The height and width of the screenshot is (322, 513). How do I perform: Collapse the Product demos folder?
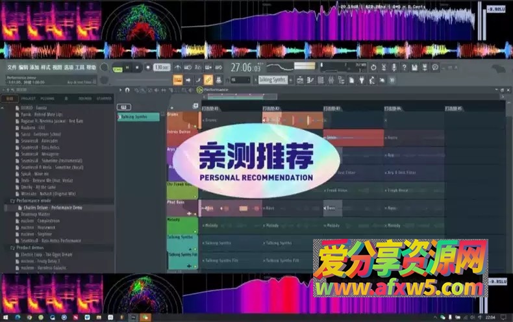[27, 248]
